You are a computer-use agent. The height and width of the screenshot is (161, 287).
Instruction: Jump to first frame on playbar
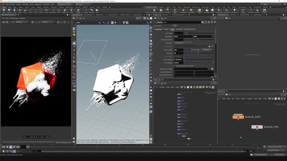coord(4,147)
